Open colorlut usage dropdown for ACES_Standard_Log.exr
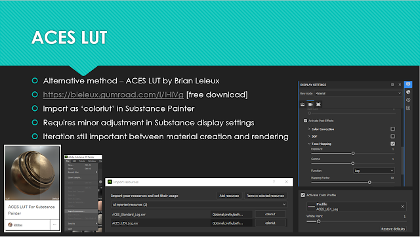This screenshot has height=237, width=420. click(x=270, y=214)
